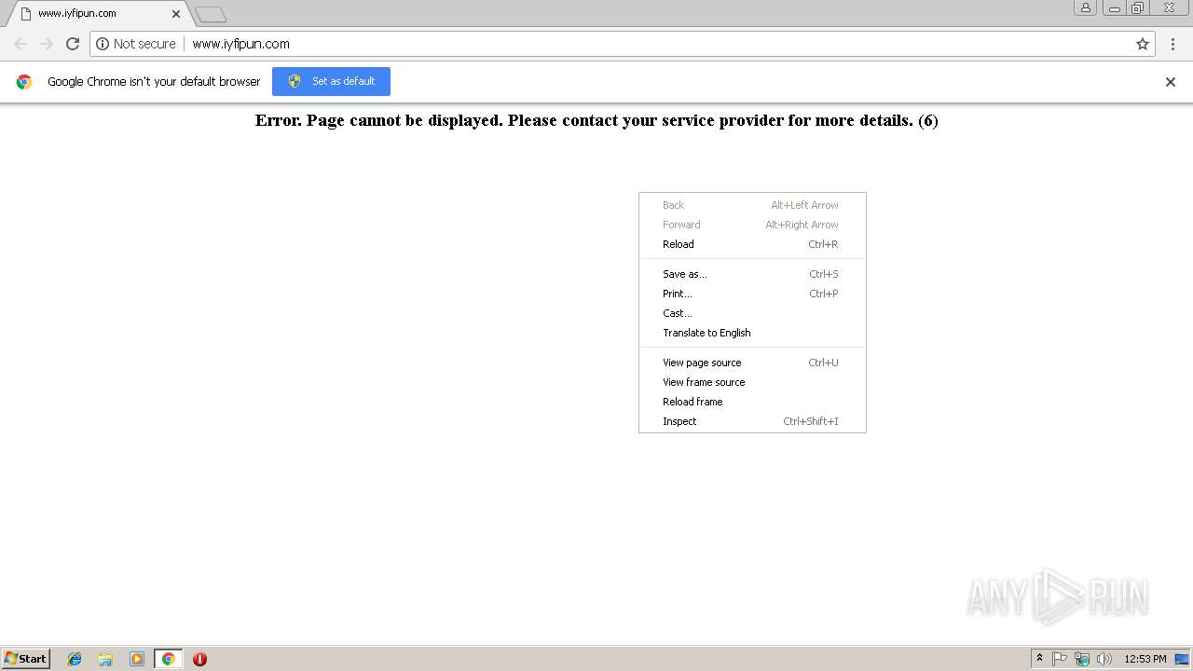Reload the page with the toolbar refresh icon
The height and width of the screenshot is (671, 1193).
click(x=73, y=44)
